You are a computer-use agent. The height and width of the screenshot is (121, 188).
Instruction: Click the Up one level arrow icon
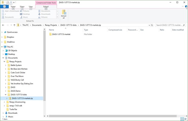(14, 25)
